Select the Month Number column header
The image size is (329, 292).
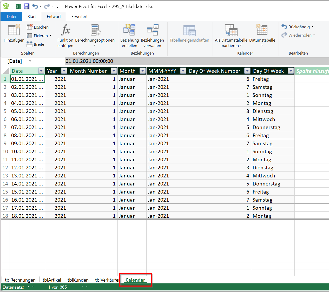89,71
